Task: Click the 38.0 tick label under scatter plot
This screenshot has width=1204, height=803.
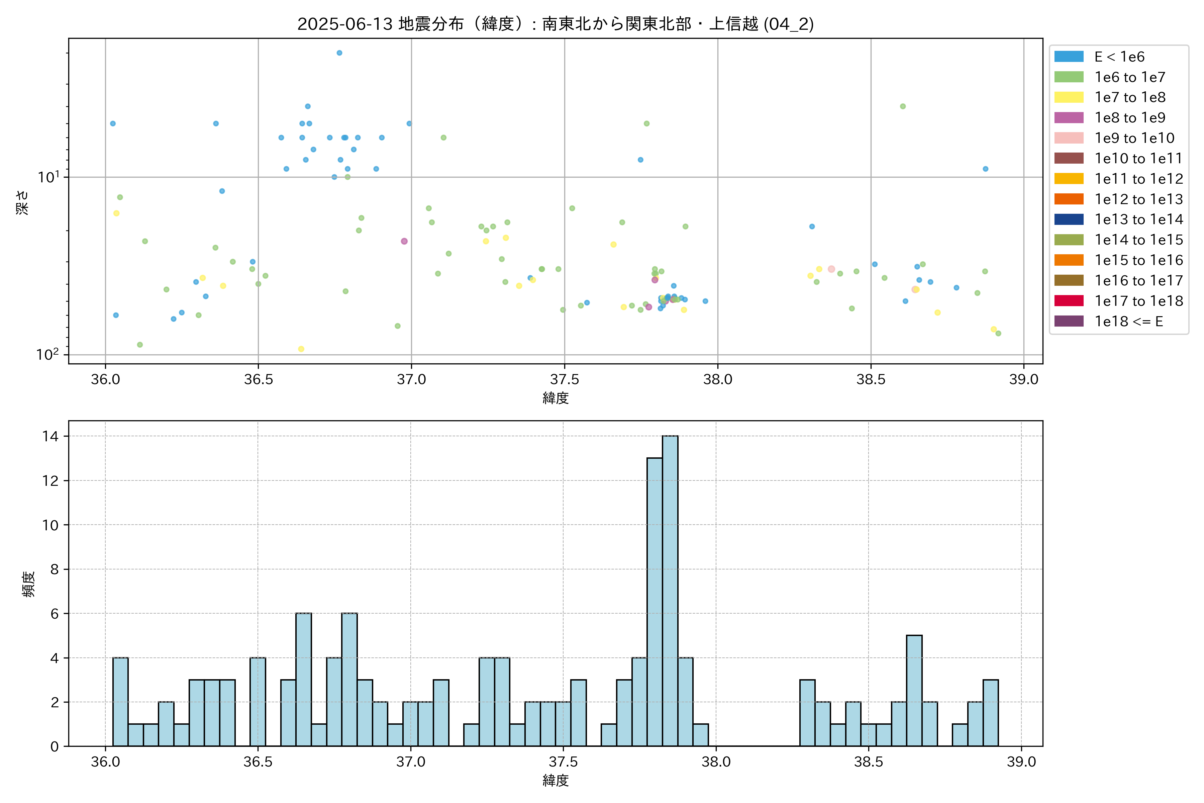Action: 718,379
